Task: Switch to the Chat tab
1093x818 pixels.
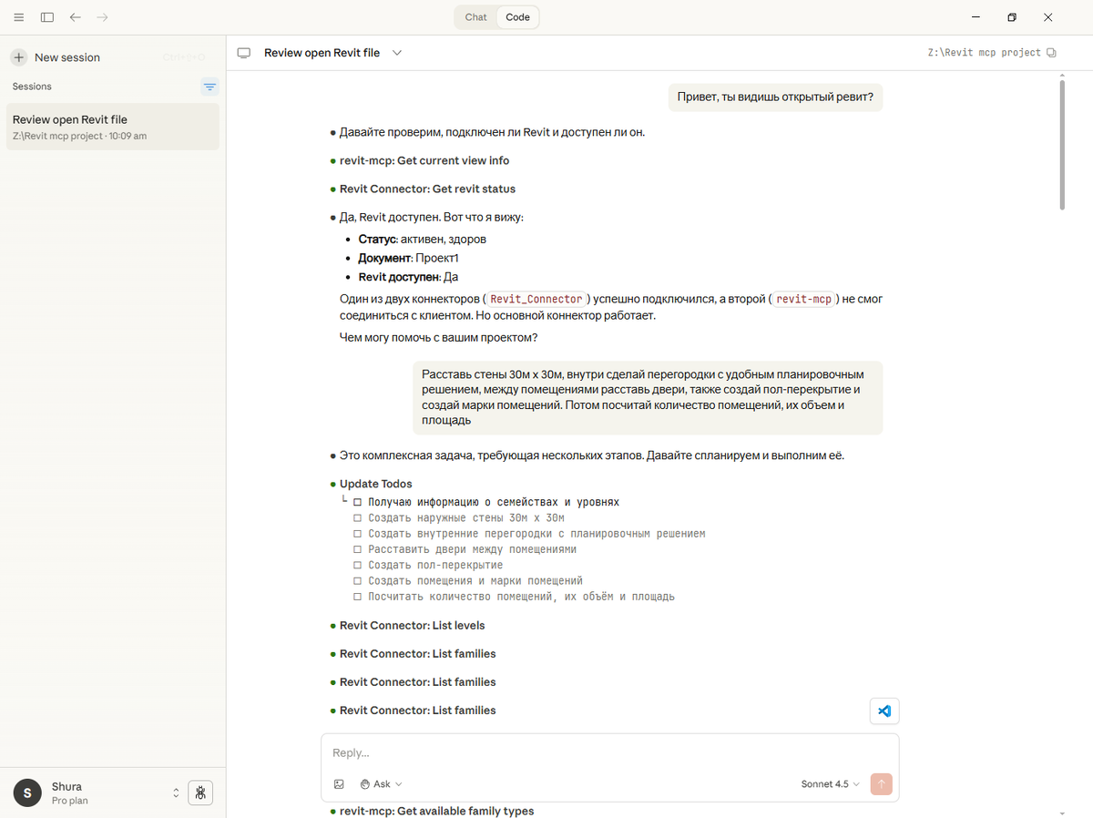Action: (x=475, y=17)
